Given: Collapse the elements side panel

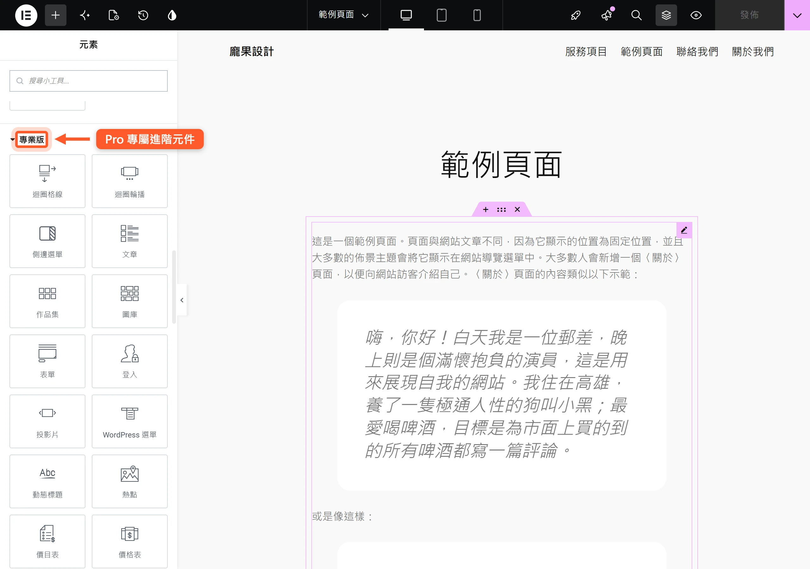Looking at the screenshot, I should point(182,300).
